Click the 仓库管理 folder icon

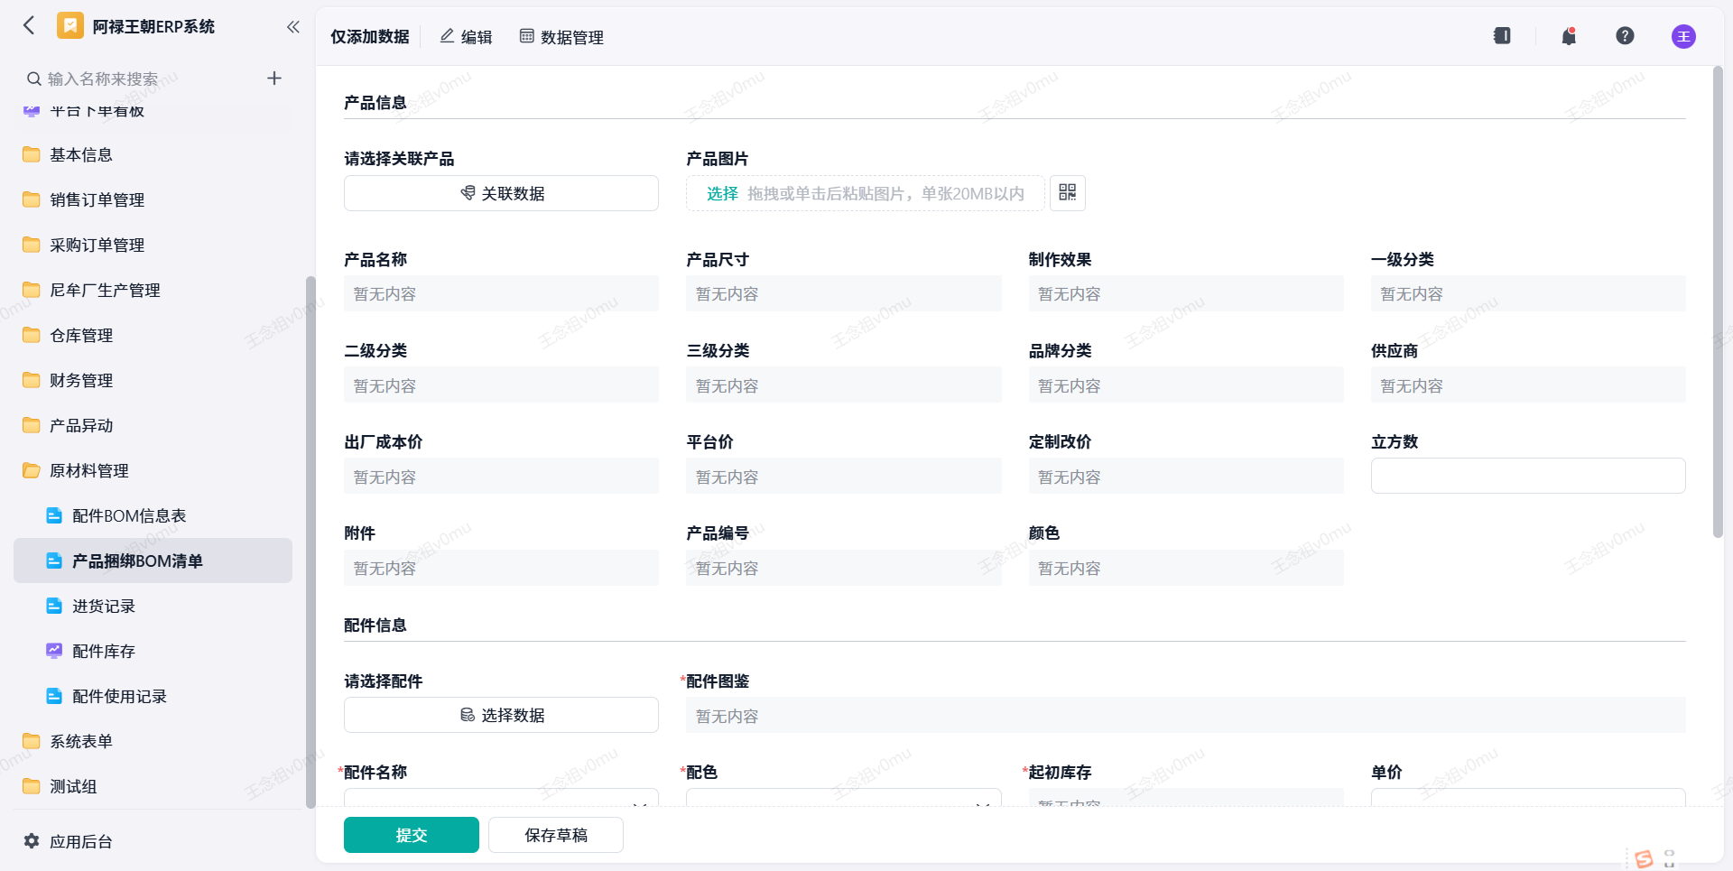pyautogui.click(x=32, y=335)
